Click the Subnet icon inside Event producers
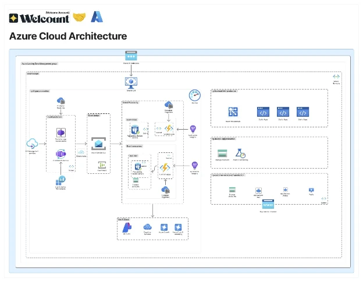This screenshot has width=363, height=282. tap(72, 166)
